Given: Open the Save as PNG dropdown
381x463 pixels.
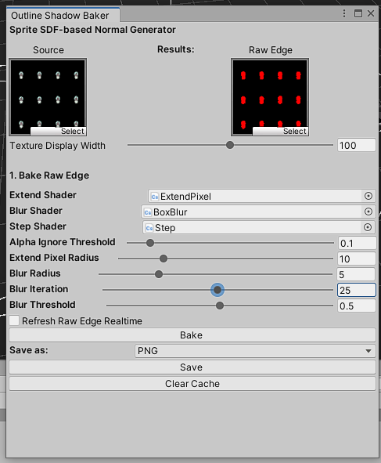Looking at the screenshot, I should pos(255,351).
